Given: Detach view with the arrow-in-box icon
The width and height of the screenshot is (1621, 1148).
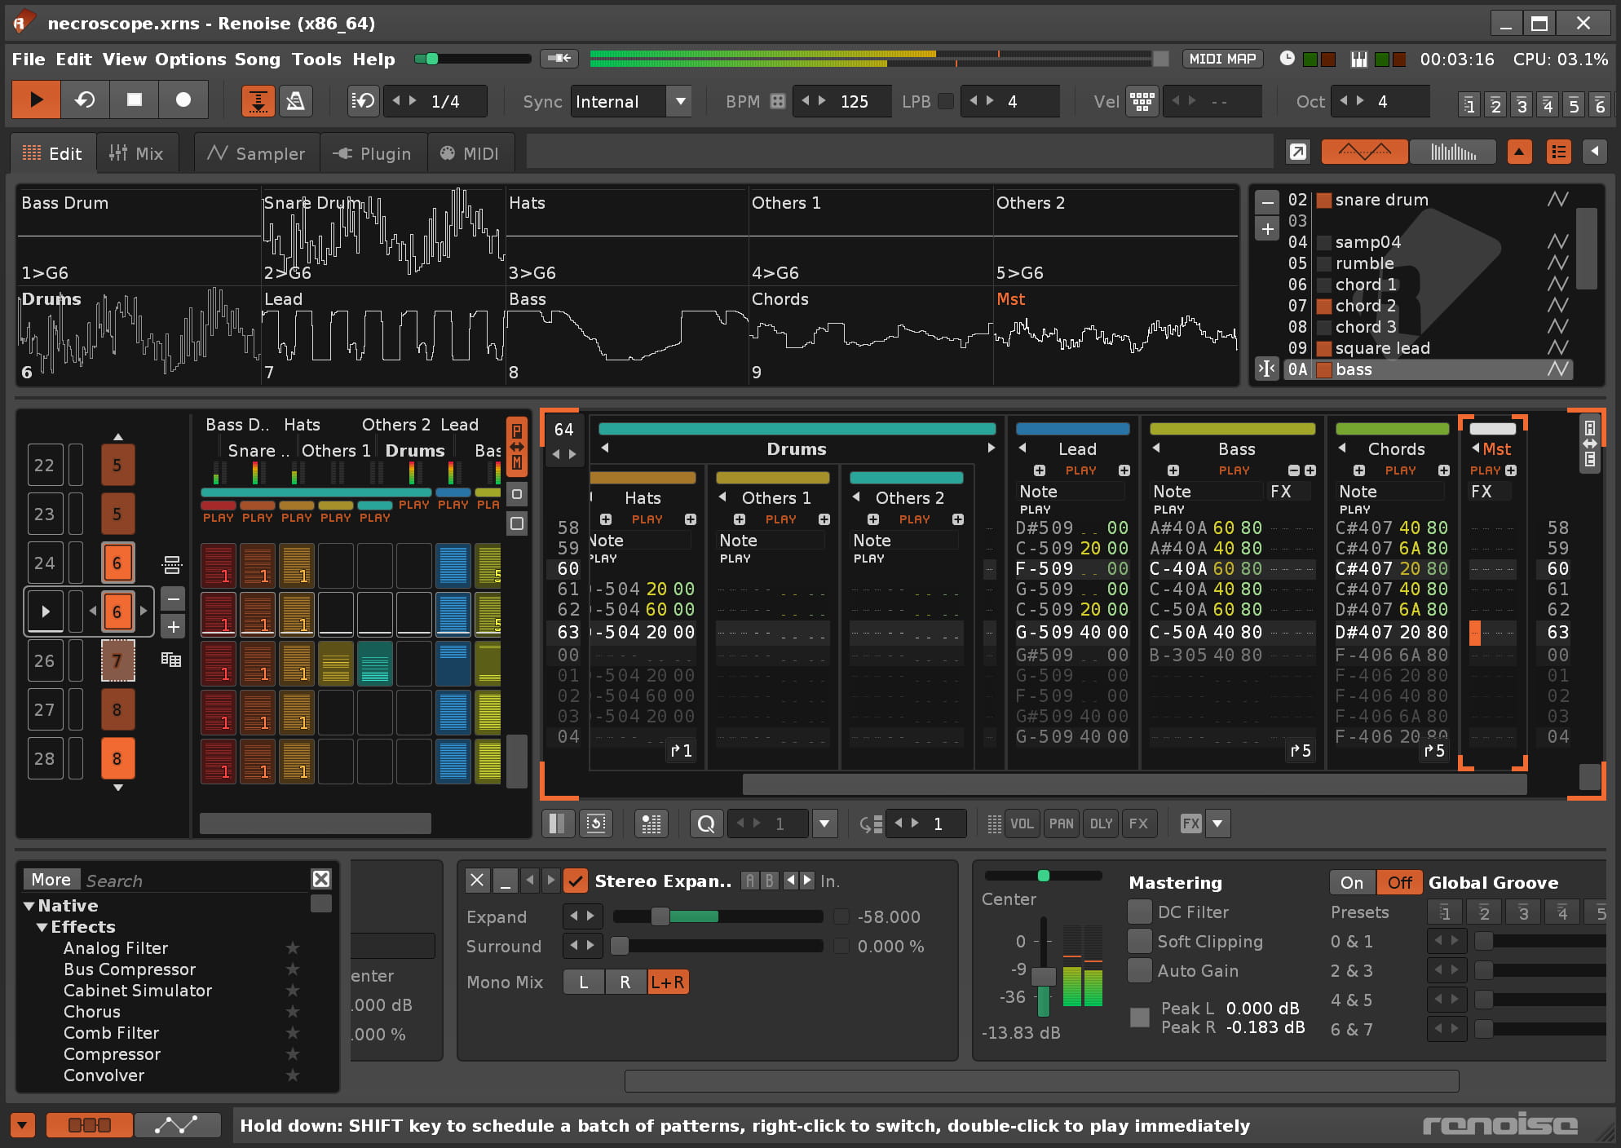Looking at the screenshot, I should pyautogui.click(x=1297, y=152).
